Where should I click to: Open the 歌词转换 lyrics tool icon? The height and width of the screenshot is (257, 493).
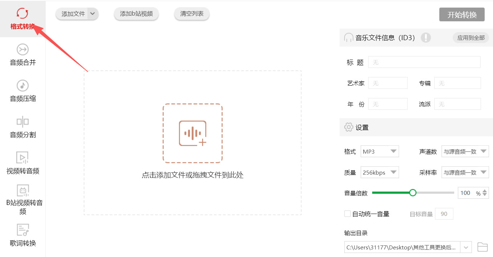coord(22,230)
